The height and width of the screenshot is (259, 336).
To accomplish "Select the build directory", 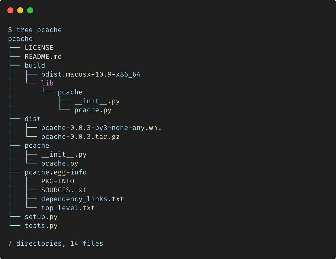I will [35, 65].
